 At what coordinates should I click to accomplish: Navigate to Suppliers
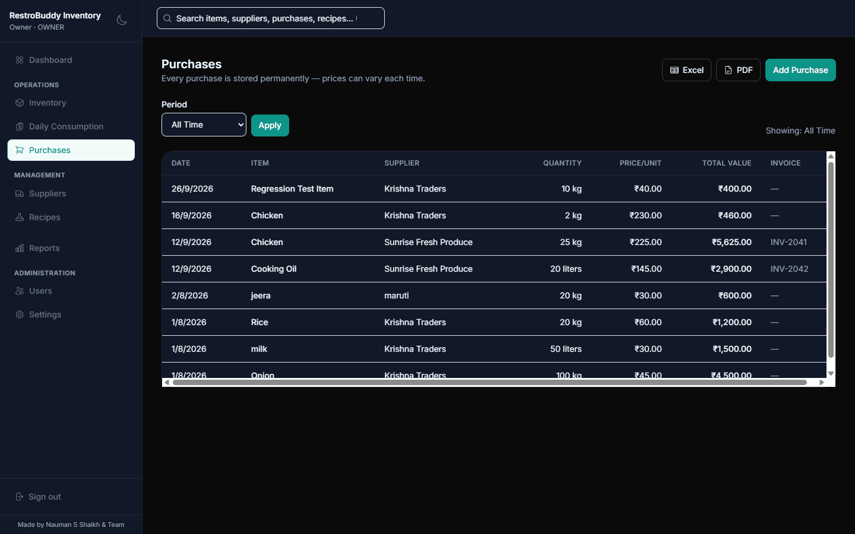tap(71, 193)
